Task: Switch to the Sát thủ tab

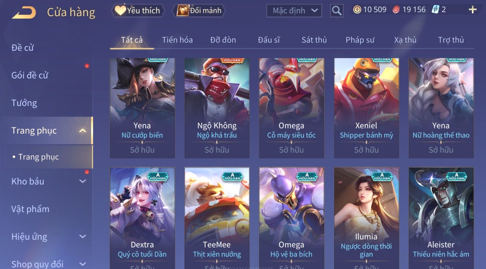Action: (314, 40)
